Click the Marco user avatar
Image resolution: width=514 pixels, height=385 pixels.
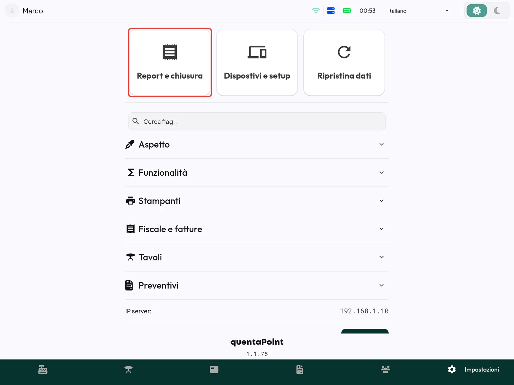[x=12, y=11]
